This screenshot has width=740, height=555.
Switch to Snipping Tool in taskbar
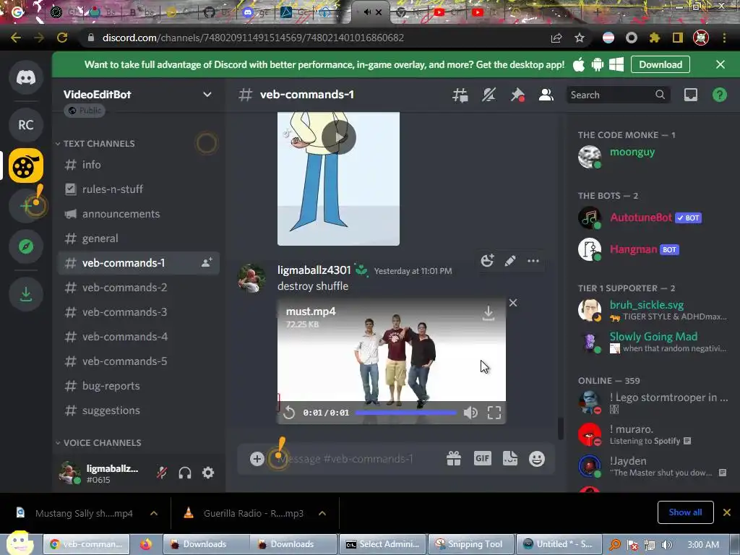coord(470,544)
